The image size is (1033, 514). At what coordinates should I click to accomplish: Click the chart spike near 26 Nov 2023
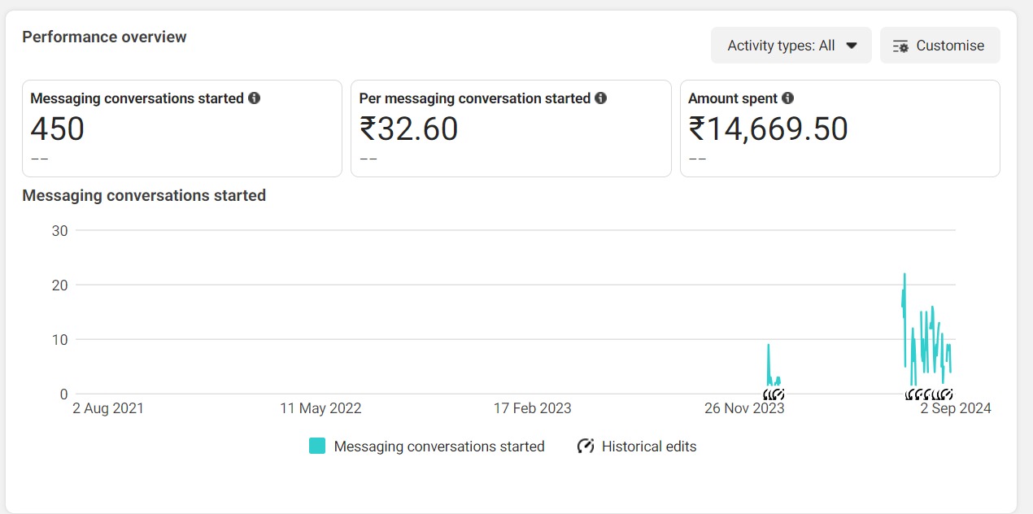tap(768, 346)
